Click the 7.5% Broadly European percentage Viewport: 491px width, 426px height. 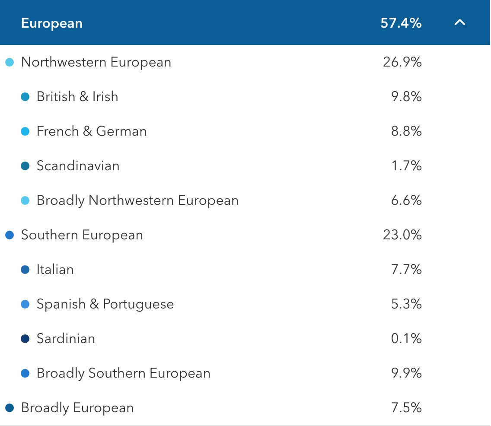(x=406, y=408)
